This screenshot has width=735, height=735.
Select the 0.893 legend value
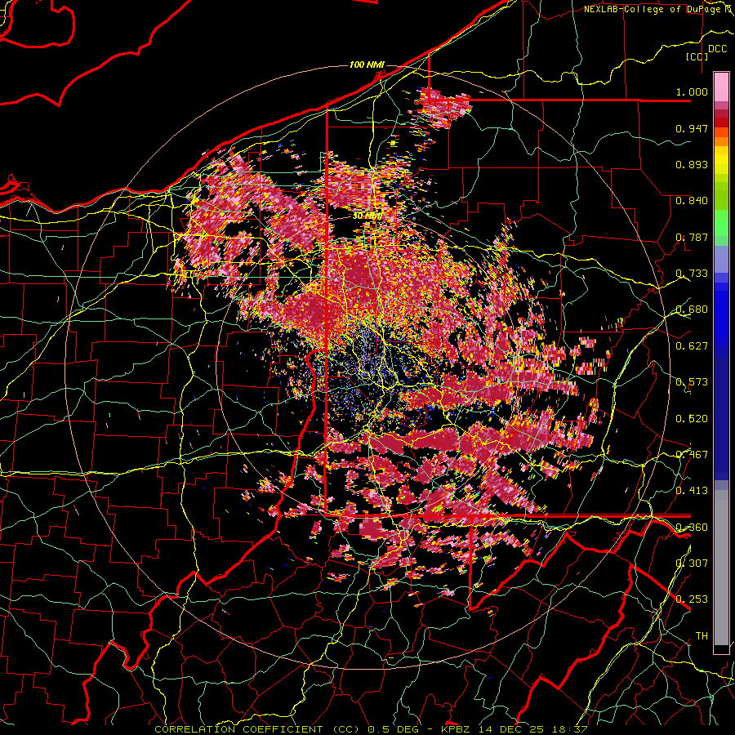pos(692,164)
